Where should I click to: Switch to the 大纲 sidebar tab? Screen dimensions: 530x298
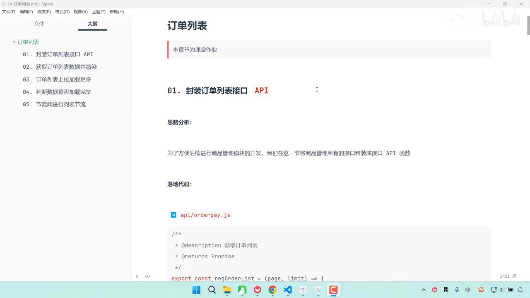click(92, 24)
